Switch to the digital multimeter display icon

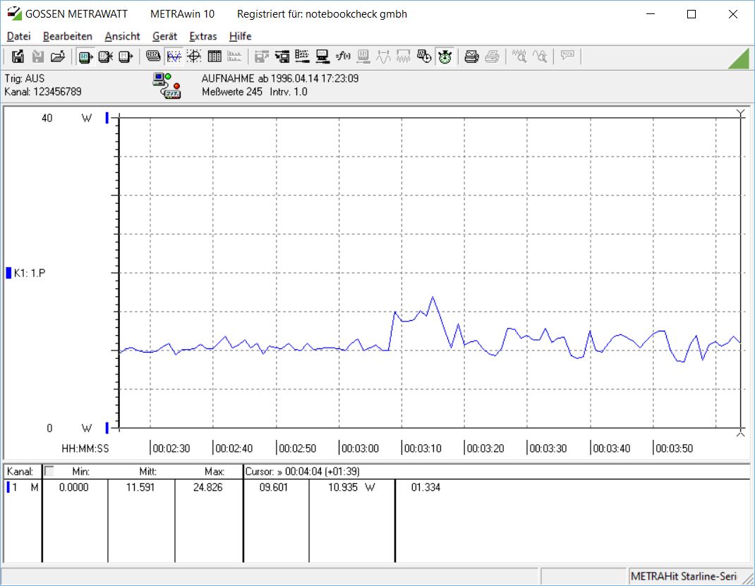coord(153,57)
